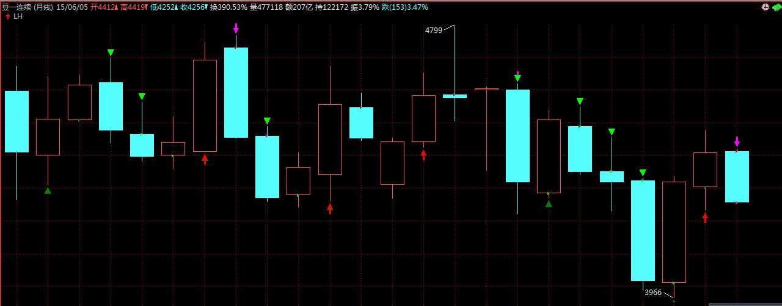This screenshot has width=782, height=306.
Task: Click the 4799 high price label
Action: pos(433,30)
